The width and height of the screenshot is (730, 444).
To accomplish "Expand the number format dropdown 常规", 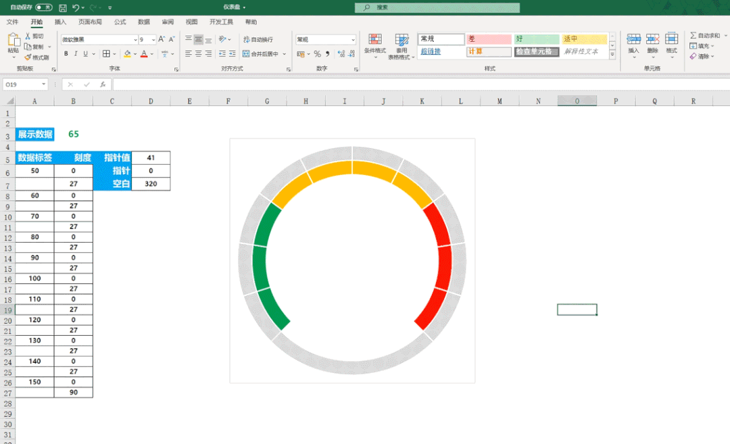I will [x=353, y=40].
